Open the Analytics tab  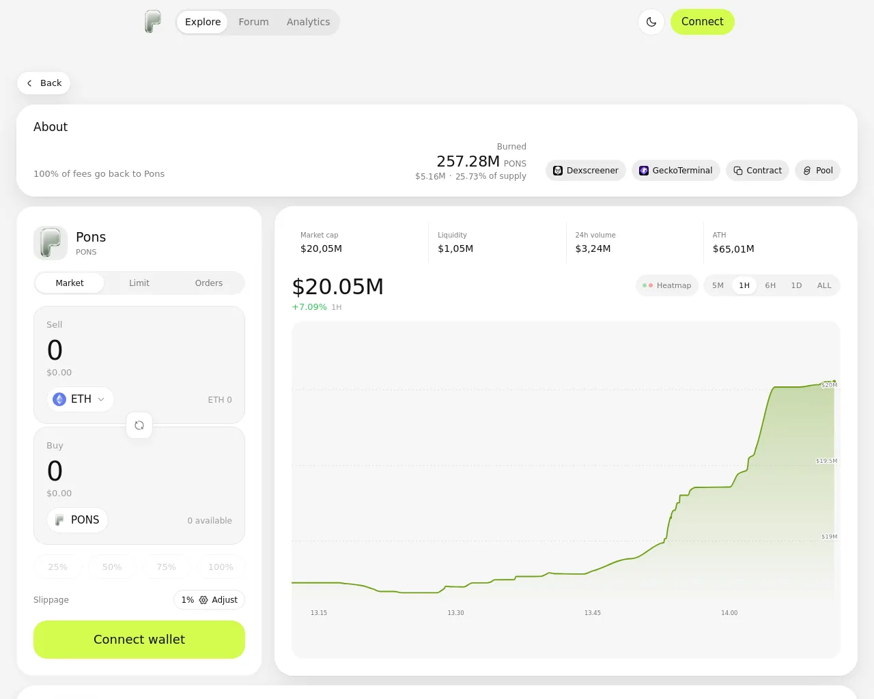click(x=308, y=22)
